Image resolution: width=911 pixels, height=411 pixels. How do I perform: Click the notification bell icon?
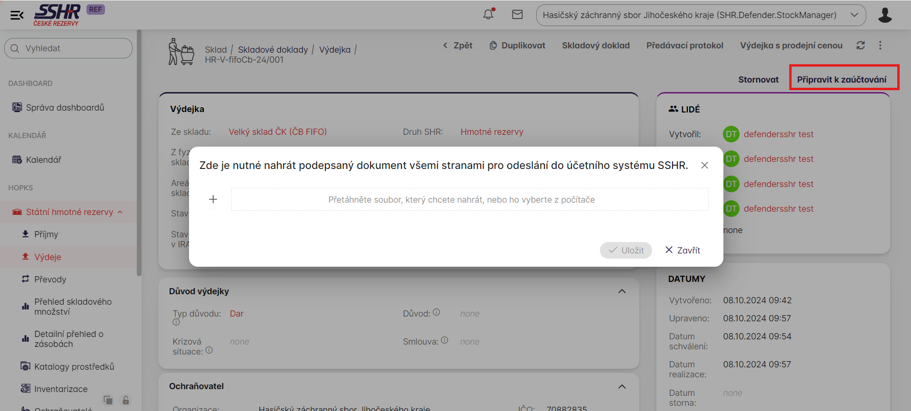pos(488,15)
